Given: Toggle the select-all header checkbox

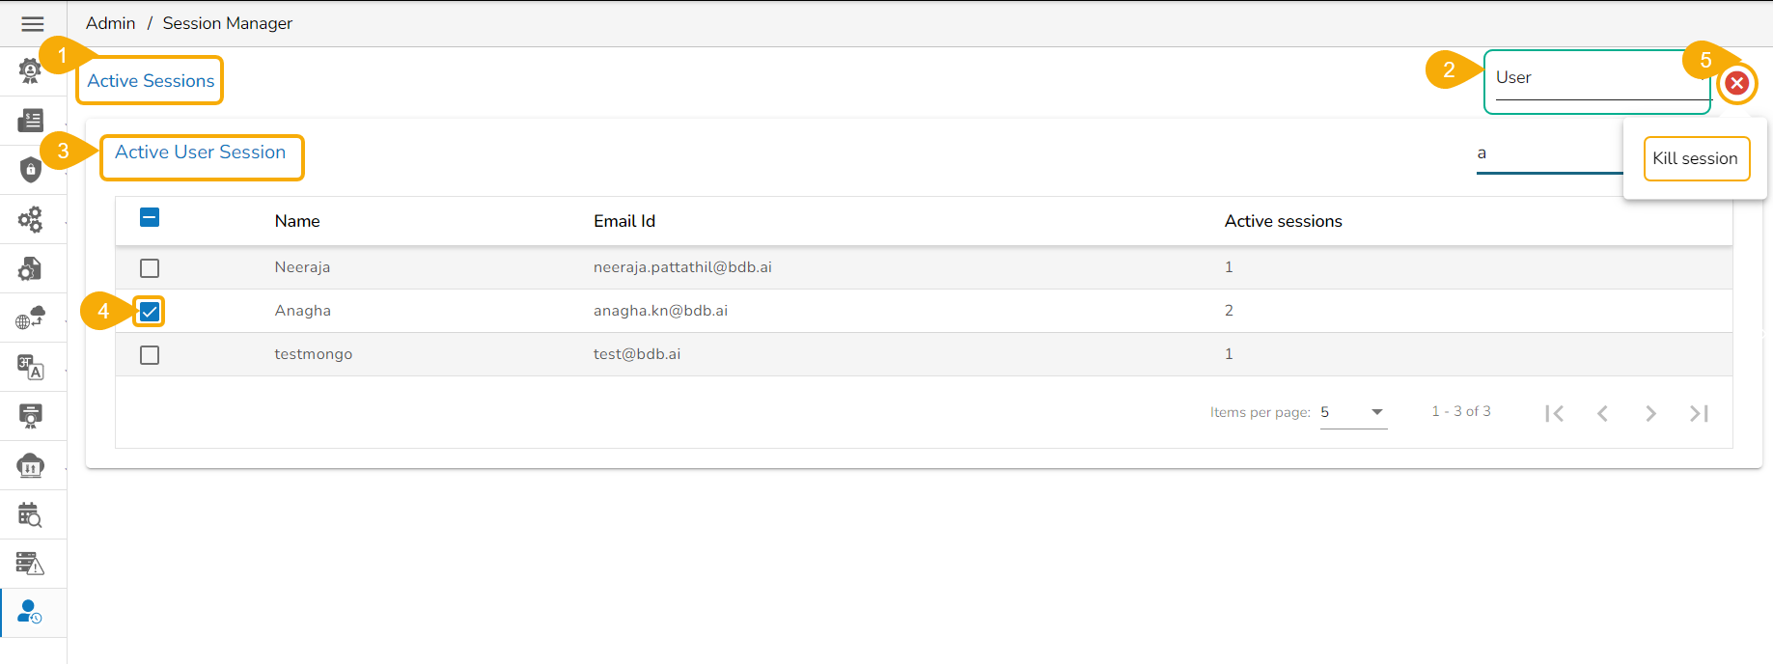Looking at the screenshot, I should [150, 218].
